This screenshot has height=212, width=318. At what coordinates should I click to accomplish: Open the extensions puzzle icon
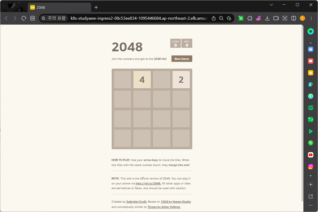pos(250,18)
